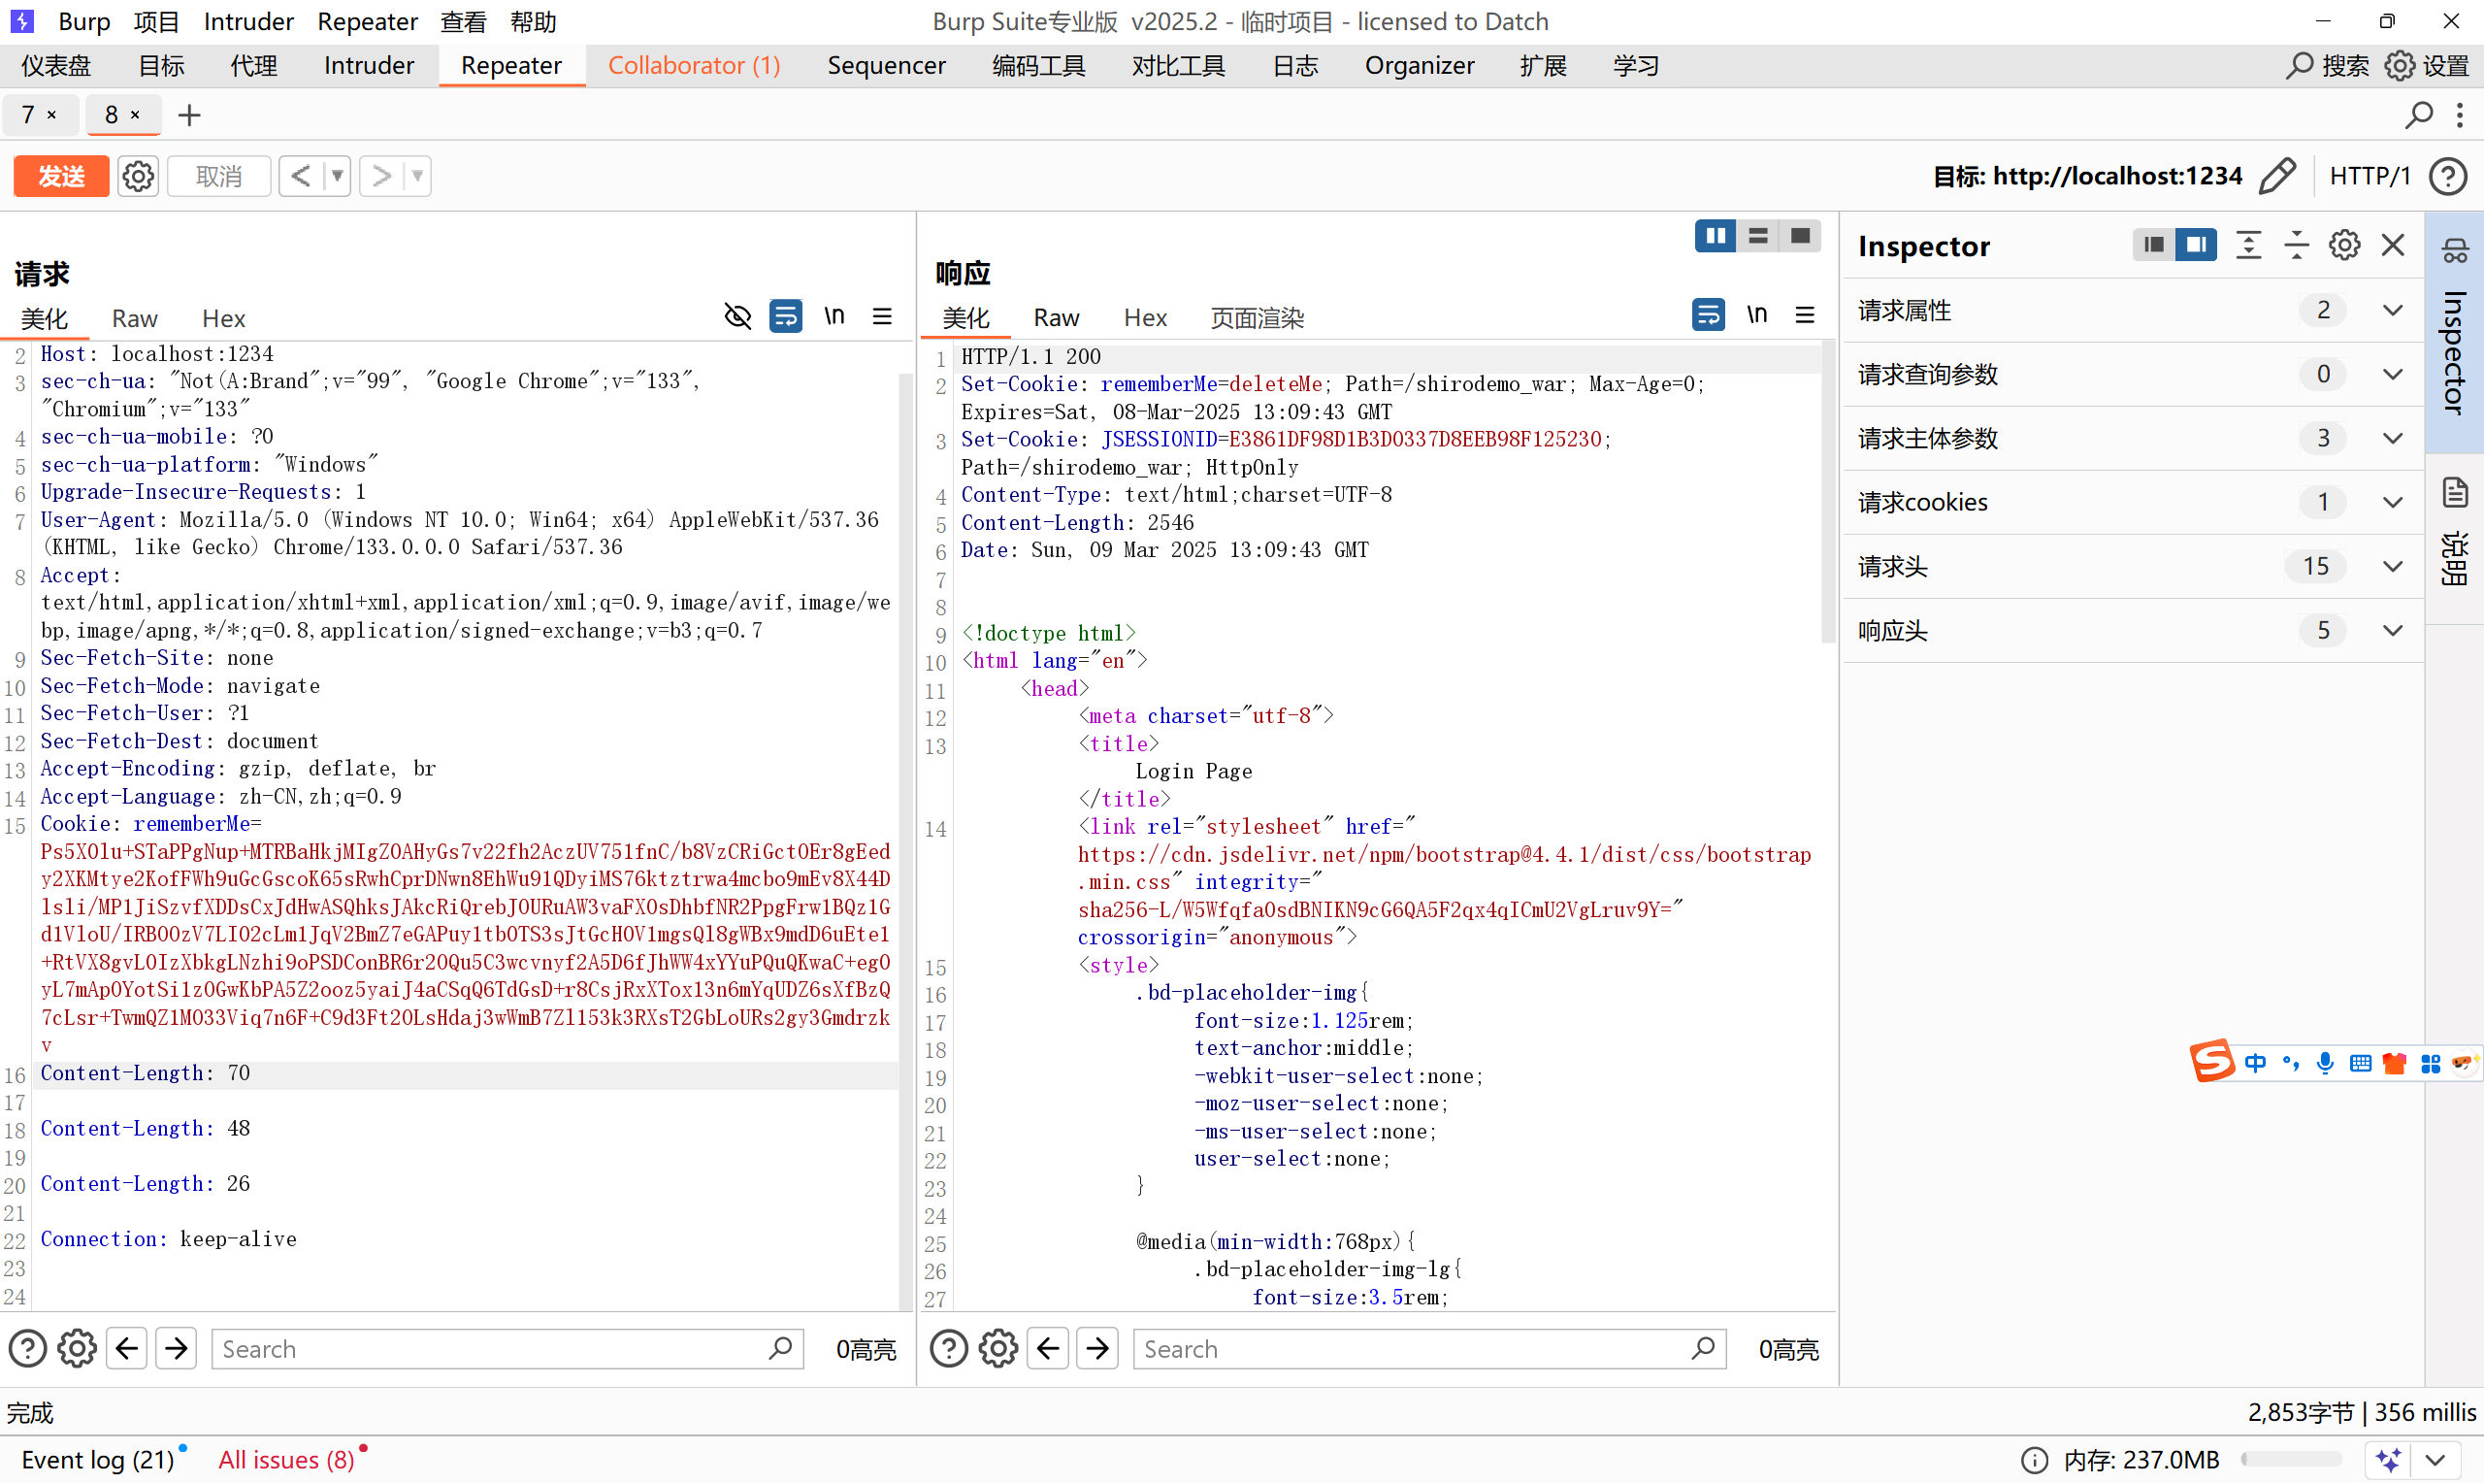Screen dimensions: 2484x1483
Task: Click the 发送 send button
Action: coord(61,176)
